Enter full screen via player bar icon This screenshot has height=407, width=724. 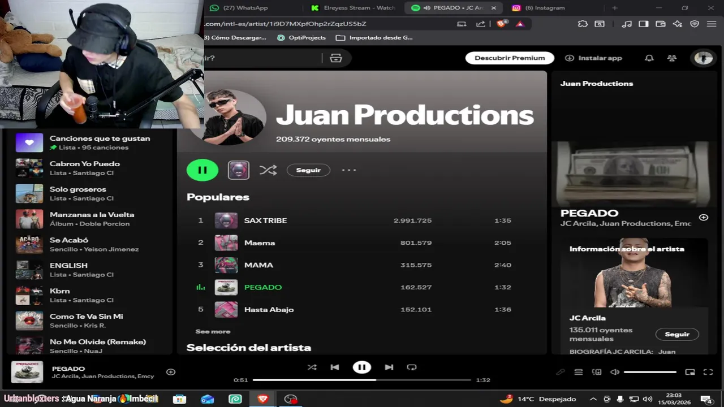[708, 372]
